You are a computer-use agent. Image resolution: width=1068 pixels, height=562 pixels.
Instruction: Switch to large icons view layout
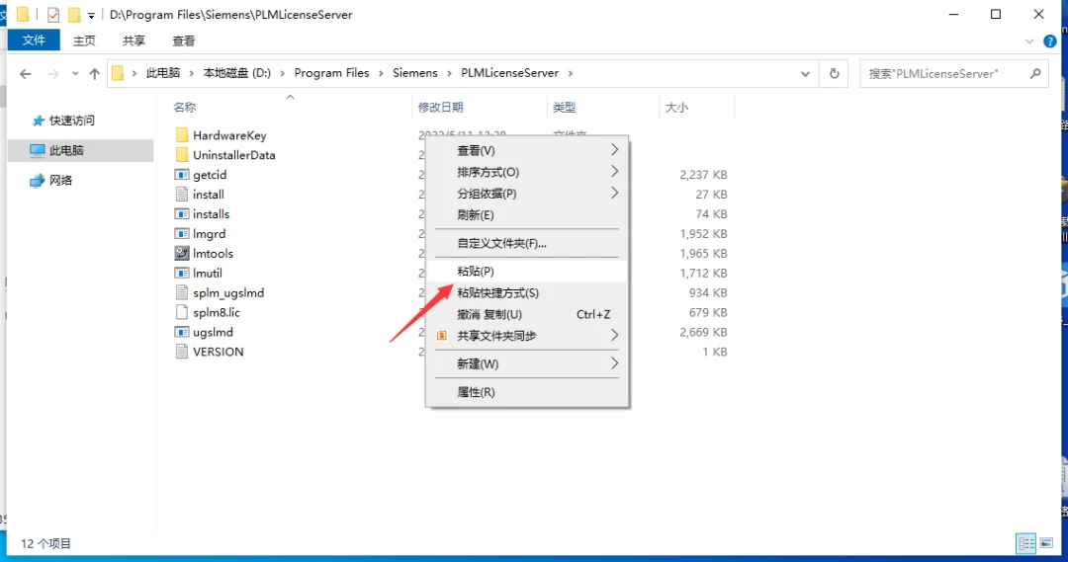click(x=1047, y=543)
